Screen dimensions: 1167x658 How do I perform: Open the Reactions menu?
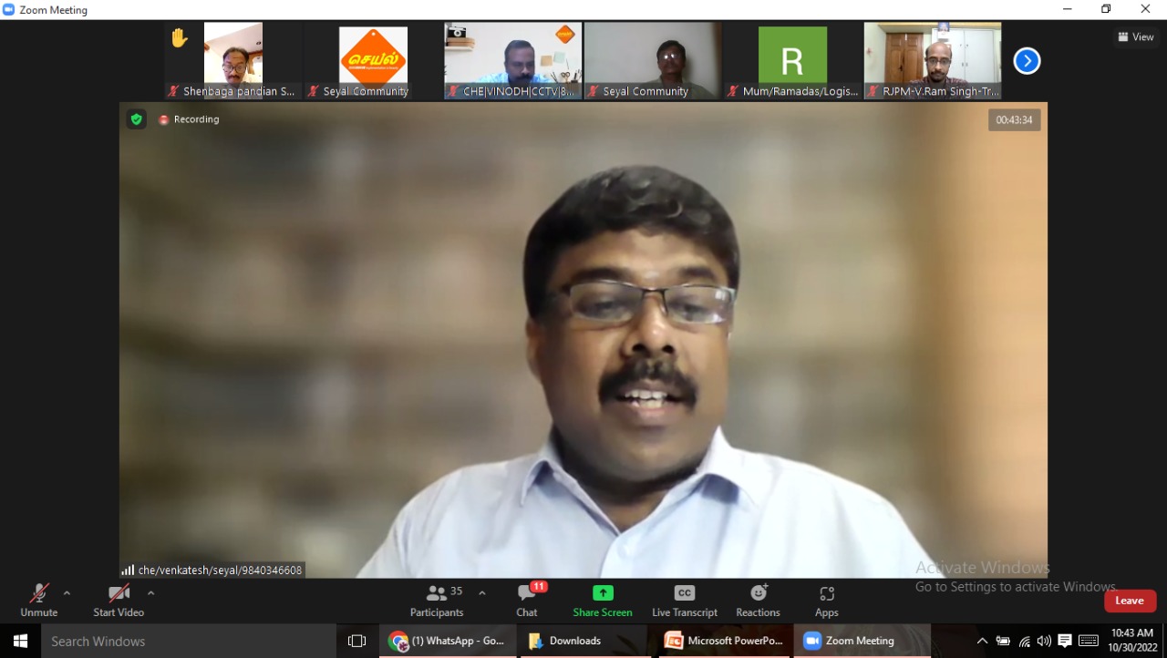pyautogui.click(x=758, y=601)
